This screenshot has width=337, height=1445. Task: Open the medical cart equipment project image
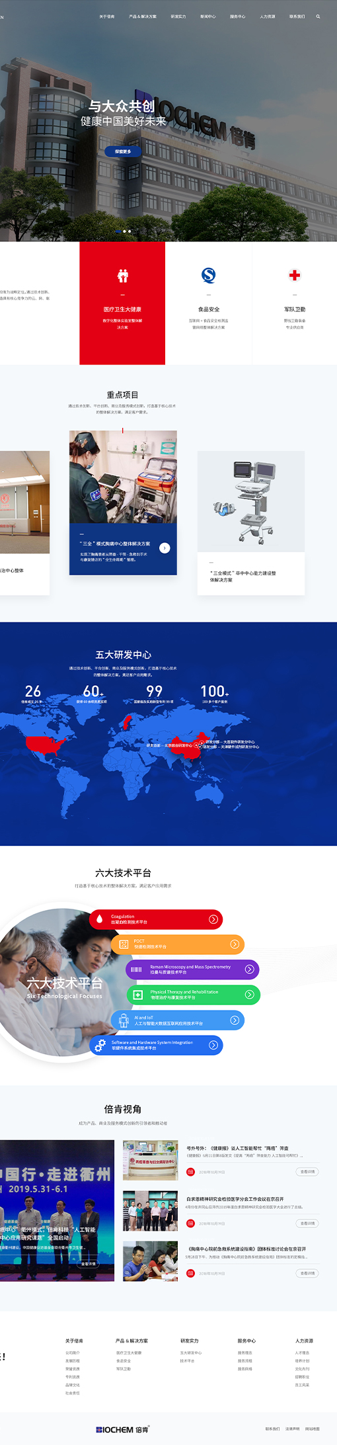[x=251, y=501]
